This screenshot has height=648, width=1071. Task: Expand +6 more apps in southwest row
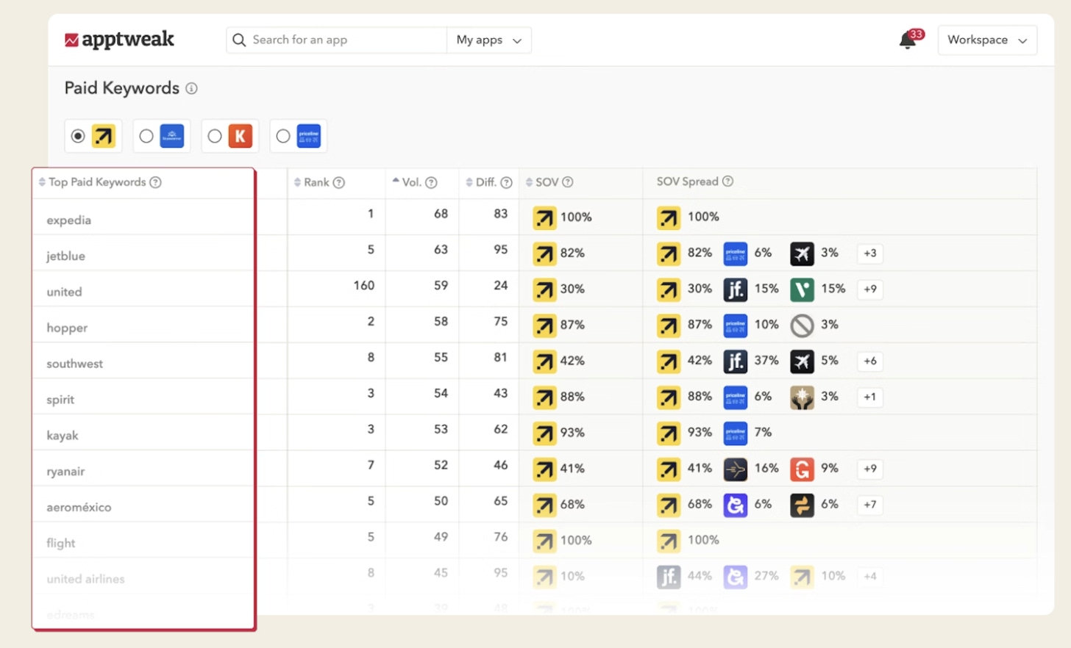[x=870, y=361]
